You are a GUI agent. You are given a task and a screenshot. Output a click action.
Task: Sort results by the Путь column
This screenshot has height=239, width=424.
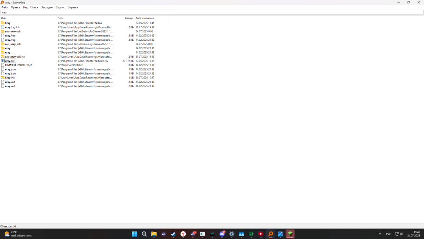pyautogui.click(x=85, y=18)
